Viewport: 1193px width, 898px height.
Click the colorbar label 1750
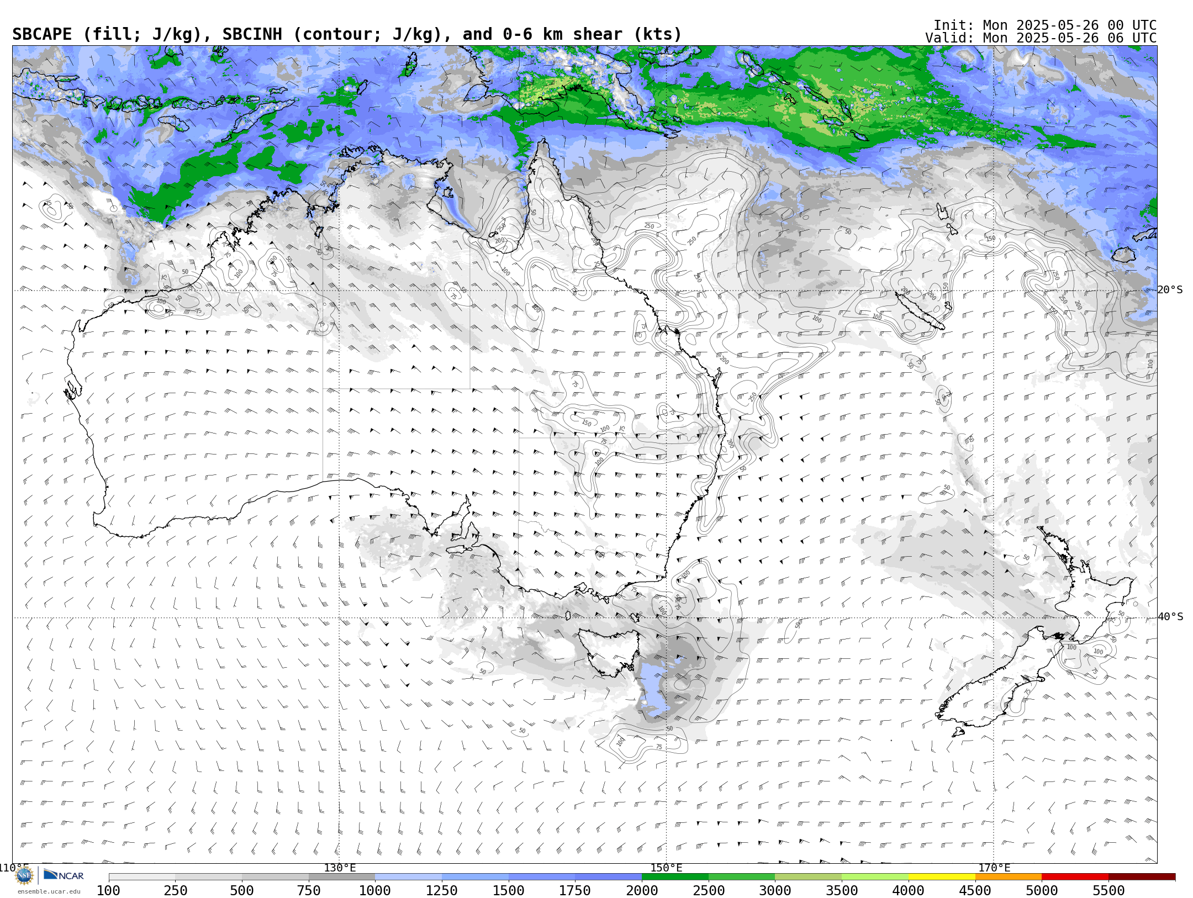point(575,890)
